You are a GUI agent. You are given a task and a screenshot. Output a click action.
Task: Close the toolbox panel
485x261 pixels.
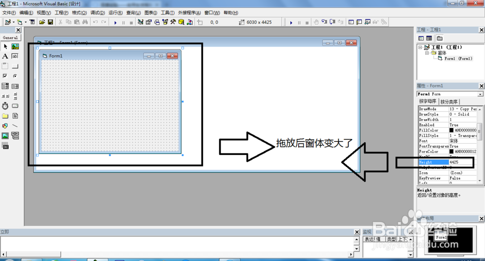pyautogui.click(x=18, y=30)
